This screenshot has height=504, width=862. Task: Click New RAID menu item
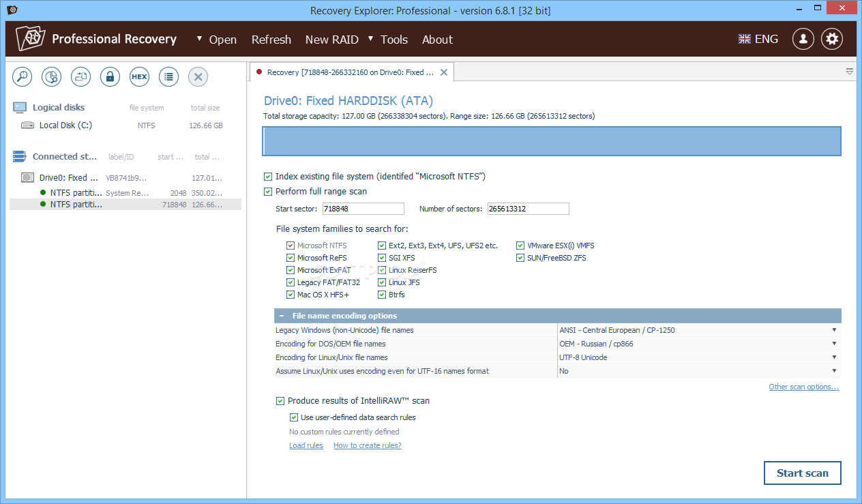[331, 40]
